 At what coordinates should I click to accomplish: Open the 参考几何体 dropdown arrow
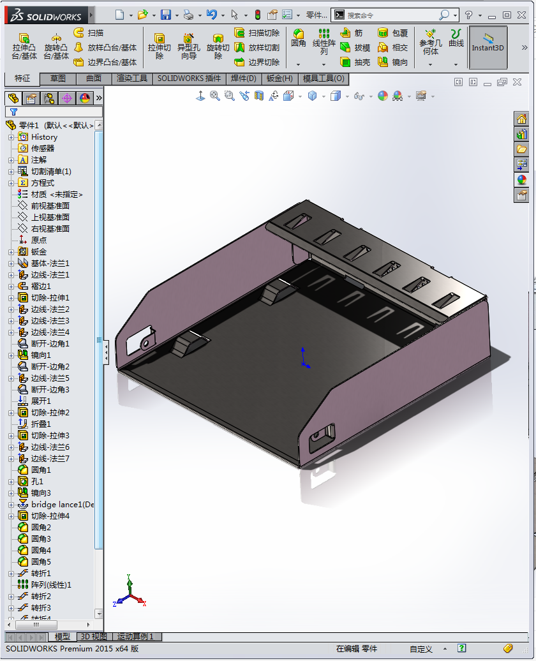tap(431, 64)
